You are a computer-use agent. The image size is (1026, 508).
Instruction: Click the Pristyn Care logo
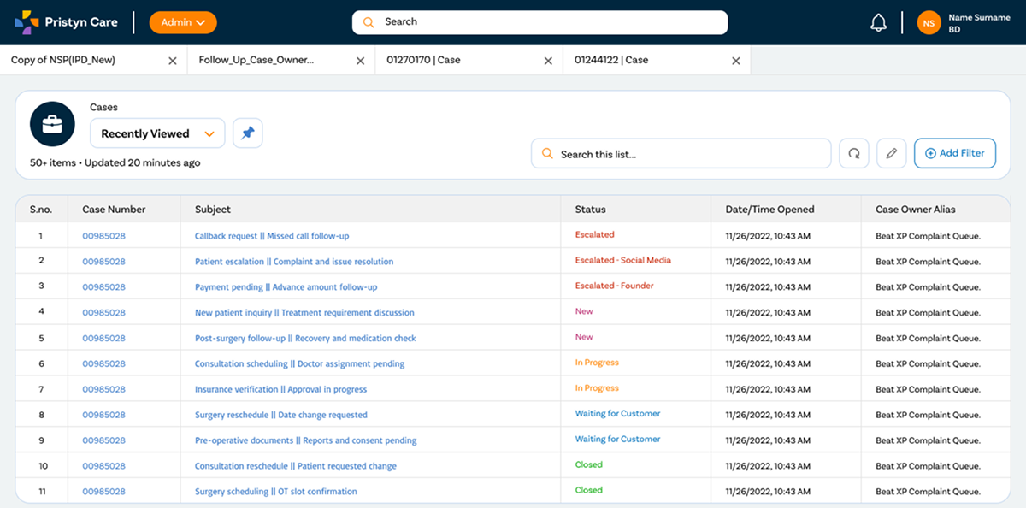pyautogui.click(x=66, y=21)
